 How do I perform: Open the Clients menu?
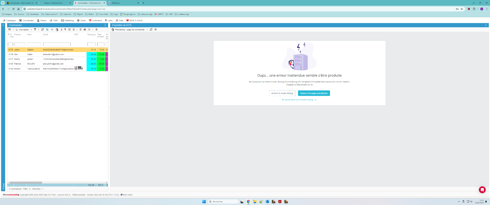click(42, 20)
